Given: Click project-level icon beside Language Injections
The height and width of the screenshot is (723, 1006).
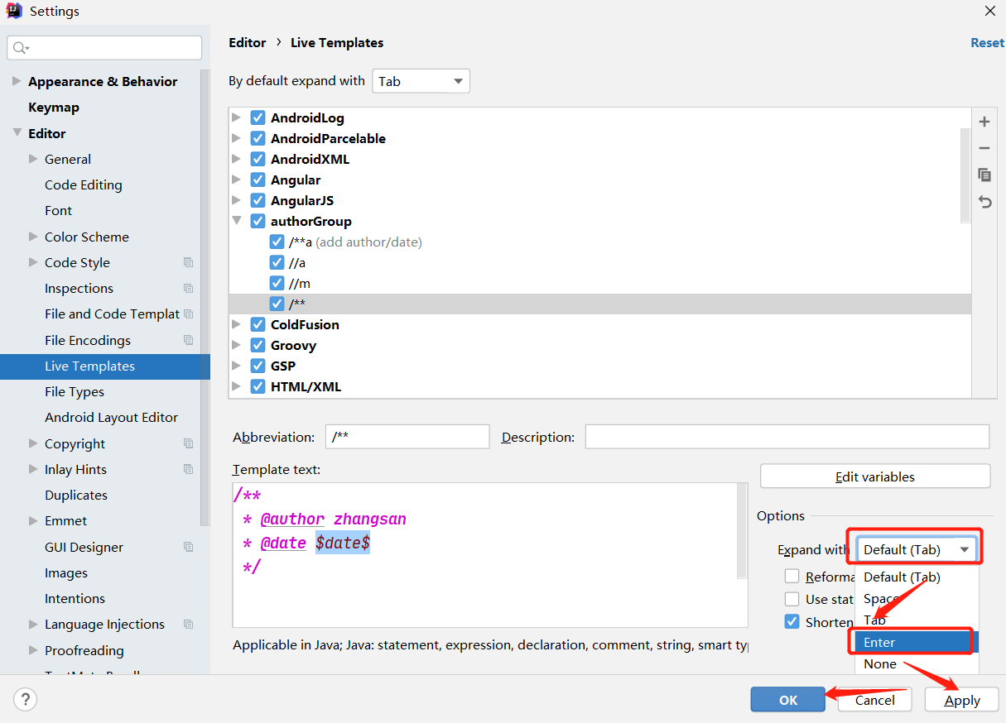Looking at the screenshot, I should pyautogui.click(x=188, y=625).
